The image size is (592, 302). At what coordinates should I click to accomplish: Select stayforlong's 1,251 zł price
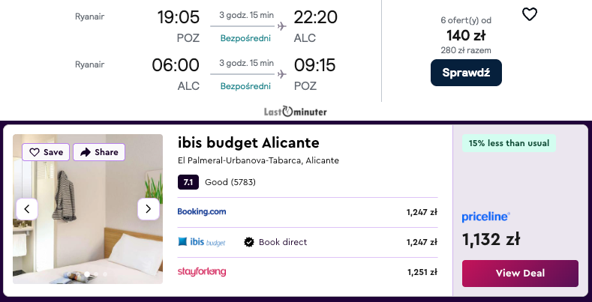tap(422, 271)
